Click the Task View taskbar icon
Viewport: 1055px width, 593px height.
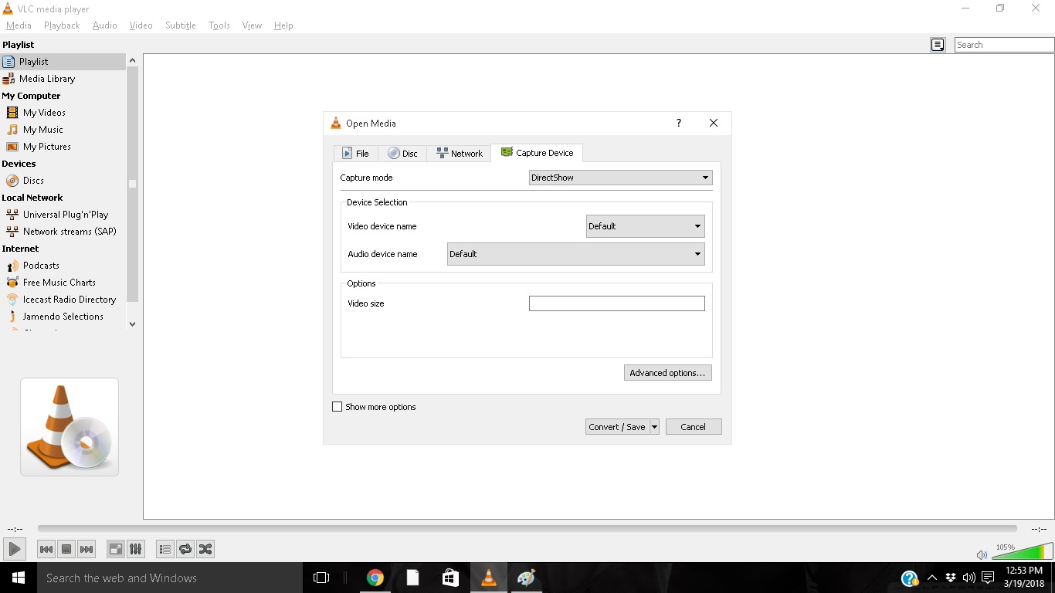click(x=321, y=578)
